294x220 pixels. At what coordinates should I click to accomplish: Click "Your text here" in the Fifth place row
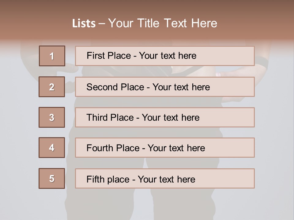click(166, 179)
